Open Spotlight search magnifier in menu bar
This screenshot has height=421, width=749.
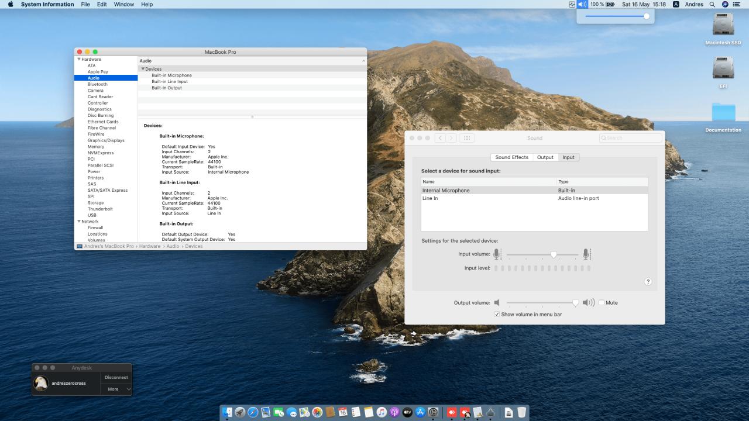pos(712,4)
